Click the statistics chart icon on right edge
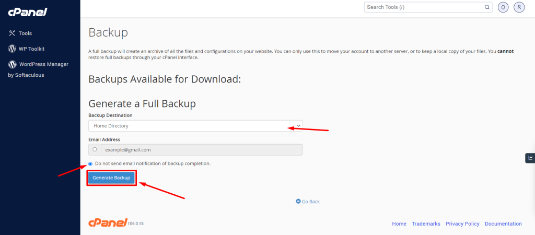535x235 pixels. pyautogui.click(x=530, y=158)
